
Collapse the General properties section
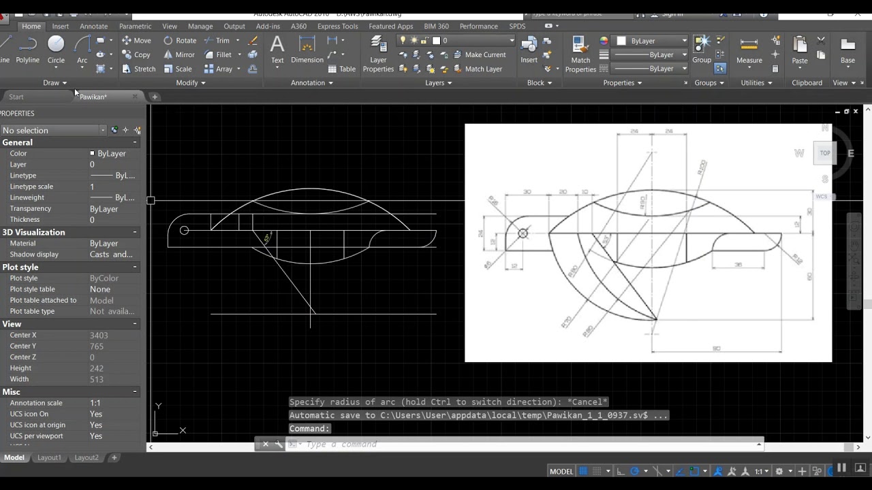click(x=135, y=142)
